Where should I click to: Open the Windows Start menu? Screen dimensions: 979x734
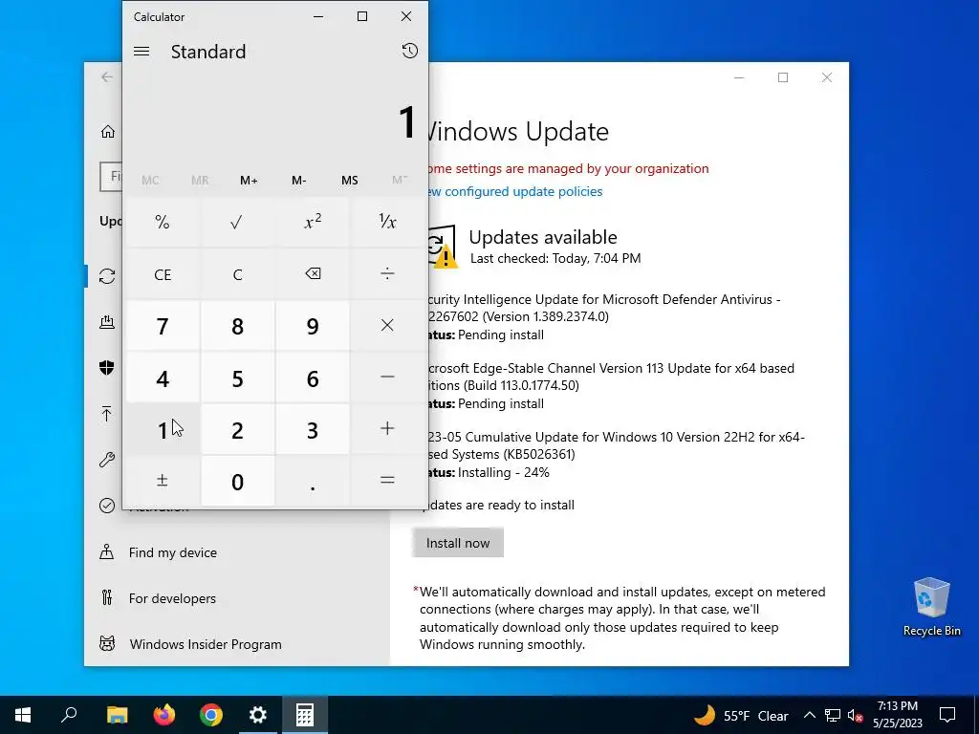click(x=23, y=715)
